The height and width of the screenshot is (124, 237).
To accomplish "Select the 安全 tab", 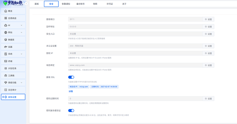I will pos(51,4).
